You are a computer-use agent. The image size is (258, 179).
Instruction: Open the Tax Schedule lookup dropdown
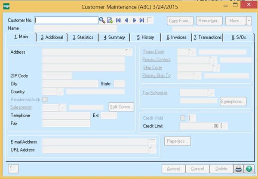pyautogui.click(x=211, y=93)
